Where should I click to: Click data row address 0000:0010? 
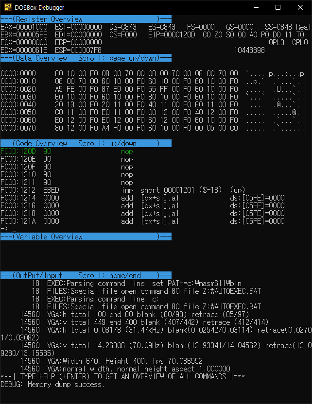pyautogui.click(x=18, y=81)
